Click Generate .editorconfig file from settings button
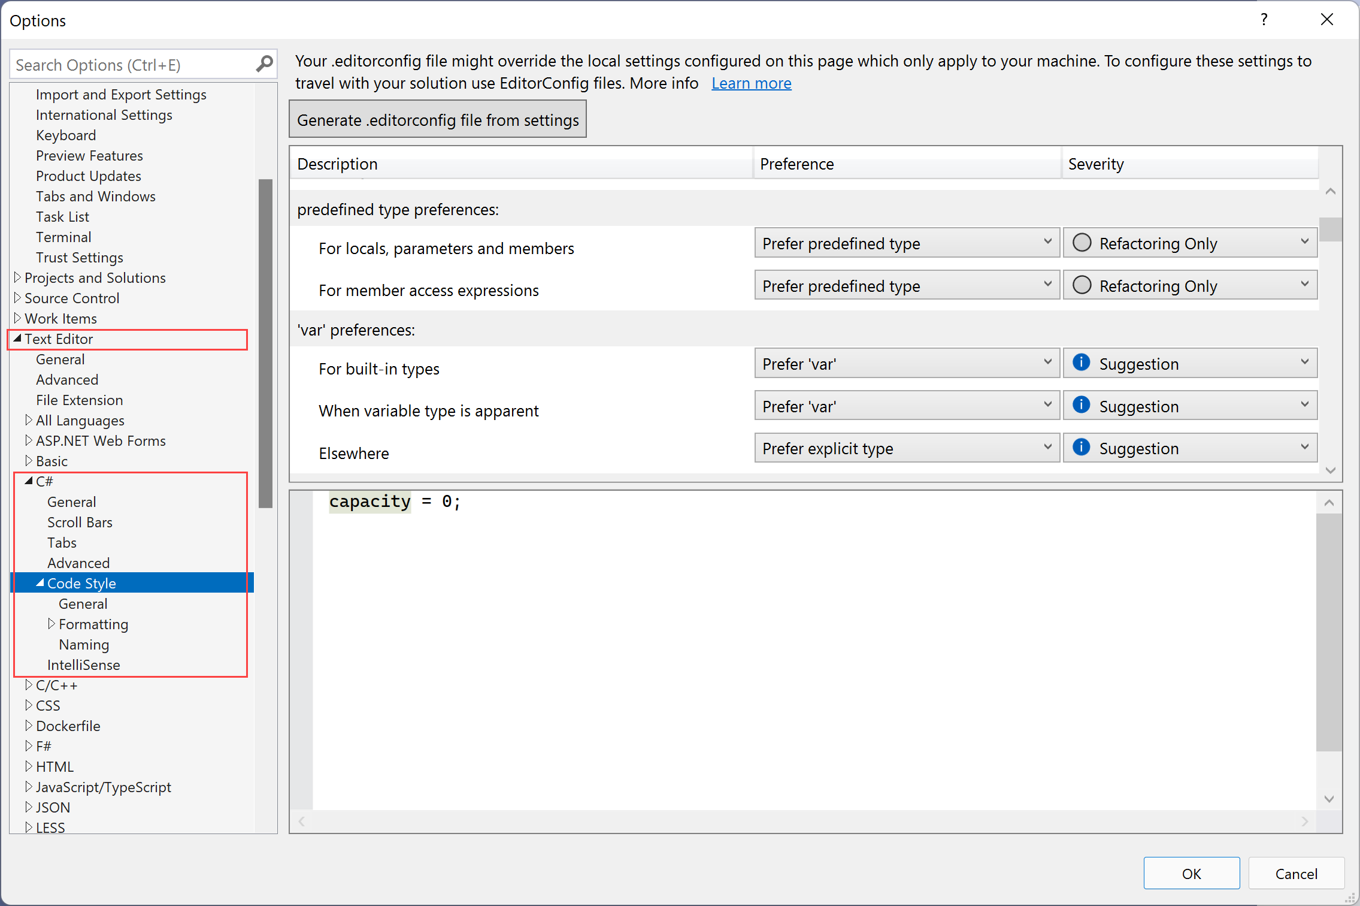Screen dimensions: 1360x906 click(x=437, y=120)
